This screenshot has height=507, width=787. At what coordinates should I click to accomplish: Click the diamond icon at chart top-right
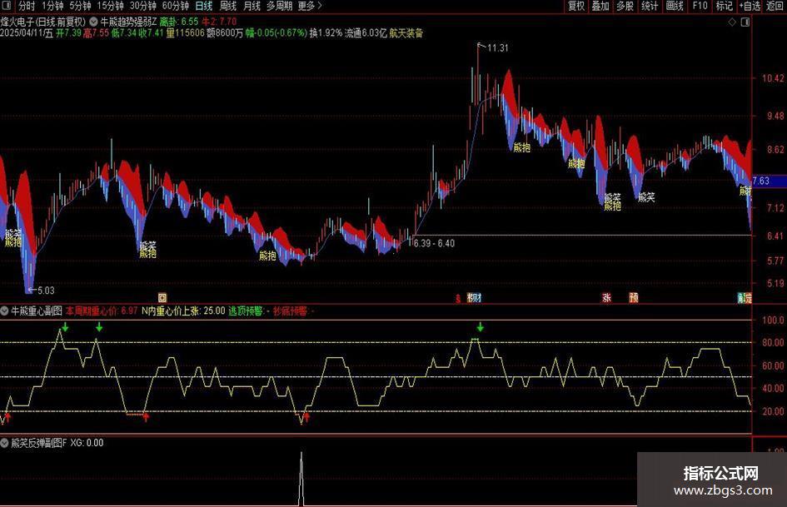point(732,22)
